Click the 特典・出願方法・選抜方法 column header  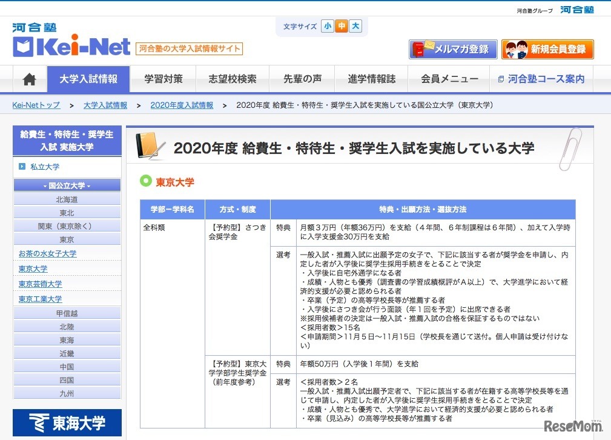click(x=423, y=210)
